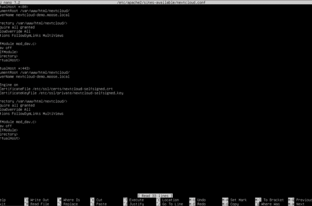The height and width of the screenshot is (206, 312).
Task: Click the nextcloud-selfsigned.crt certificate line
Action: [56, 89]
